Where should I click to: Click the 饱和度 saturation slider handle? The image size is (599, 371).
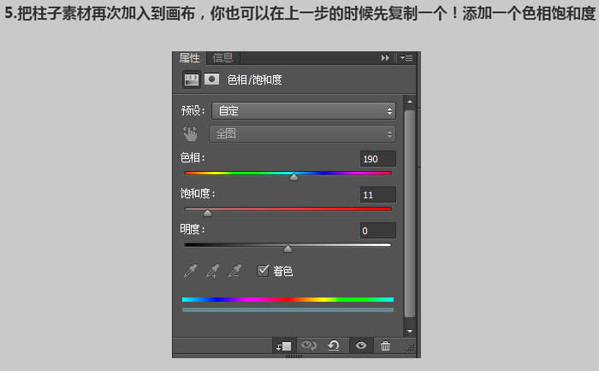pos(207,213)
